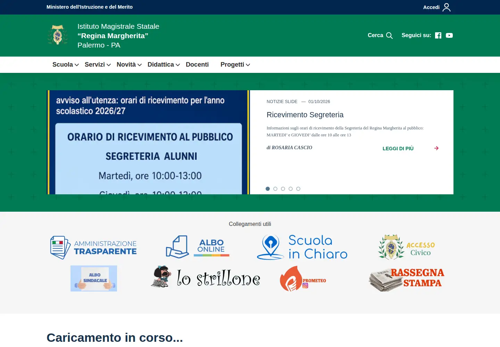Image resolution: width=500 pixels, height=347 pixels.
Task: Click the NOTIZIE SLIDE category label
Action: (282, 102)
